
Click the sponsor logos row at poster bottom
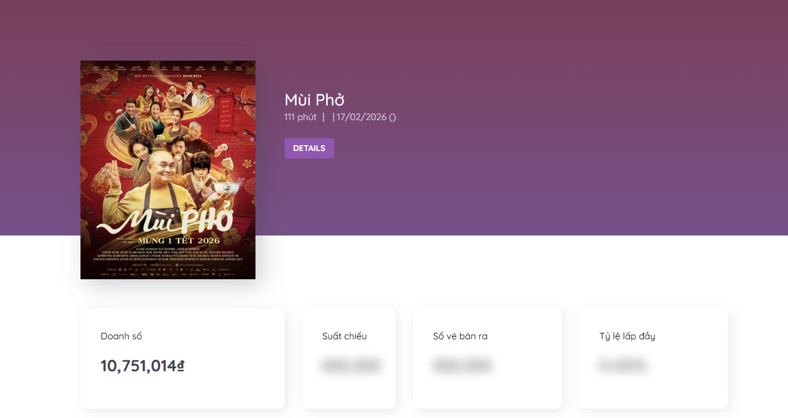(x=168, y=272)
